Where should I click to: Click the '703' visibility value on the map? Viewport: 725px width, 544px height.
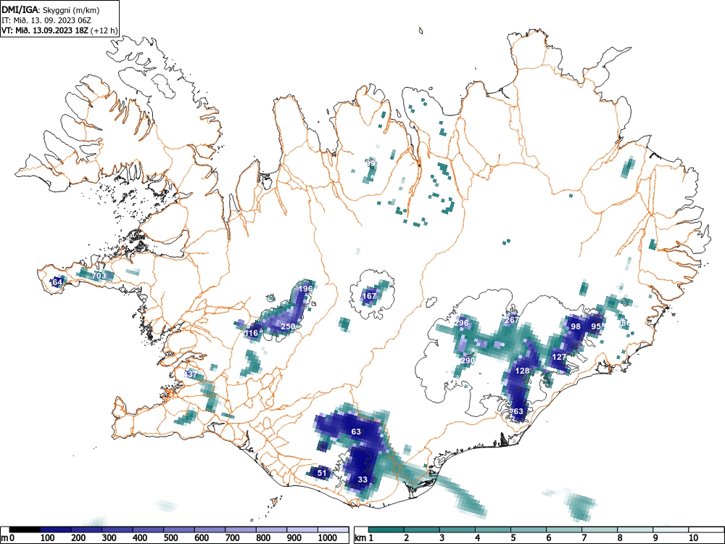tap(99, 276)
